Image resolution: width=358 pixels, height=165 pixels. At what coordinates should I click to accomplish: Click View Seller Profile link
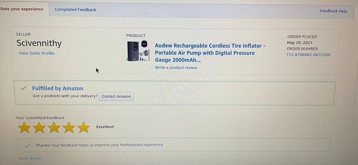(37, 53)
